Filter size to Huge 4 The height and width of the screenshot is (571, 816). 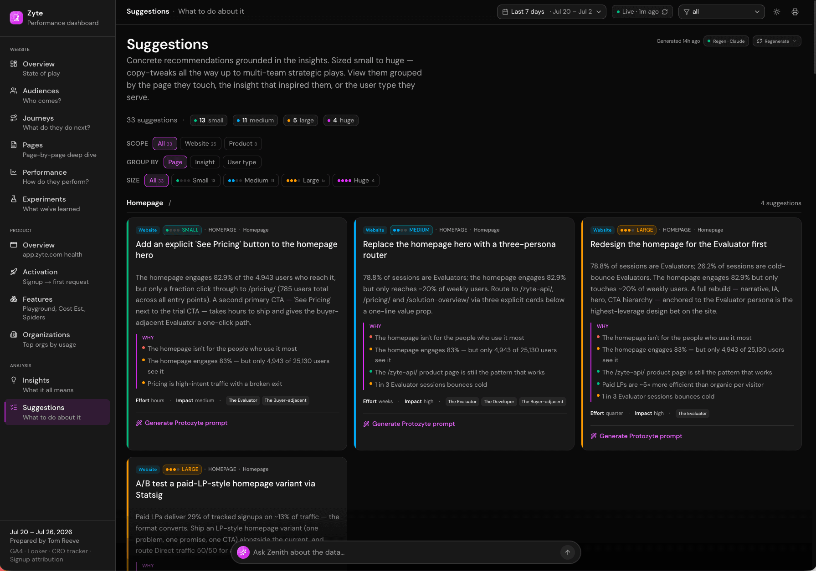356,181
